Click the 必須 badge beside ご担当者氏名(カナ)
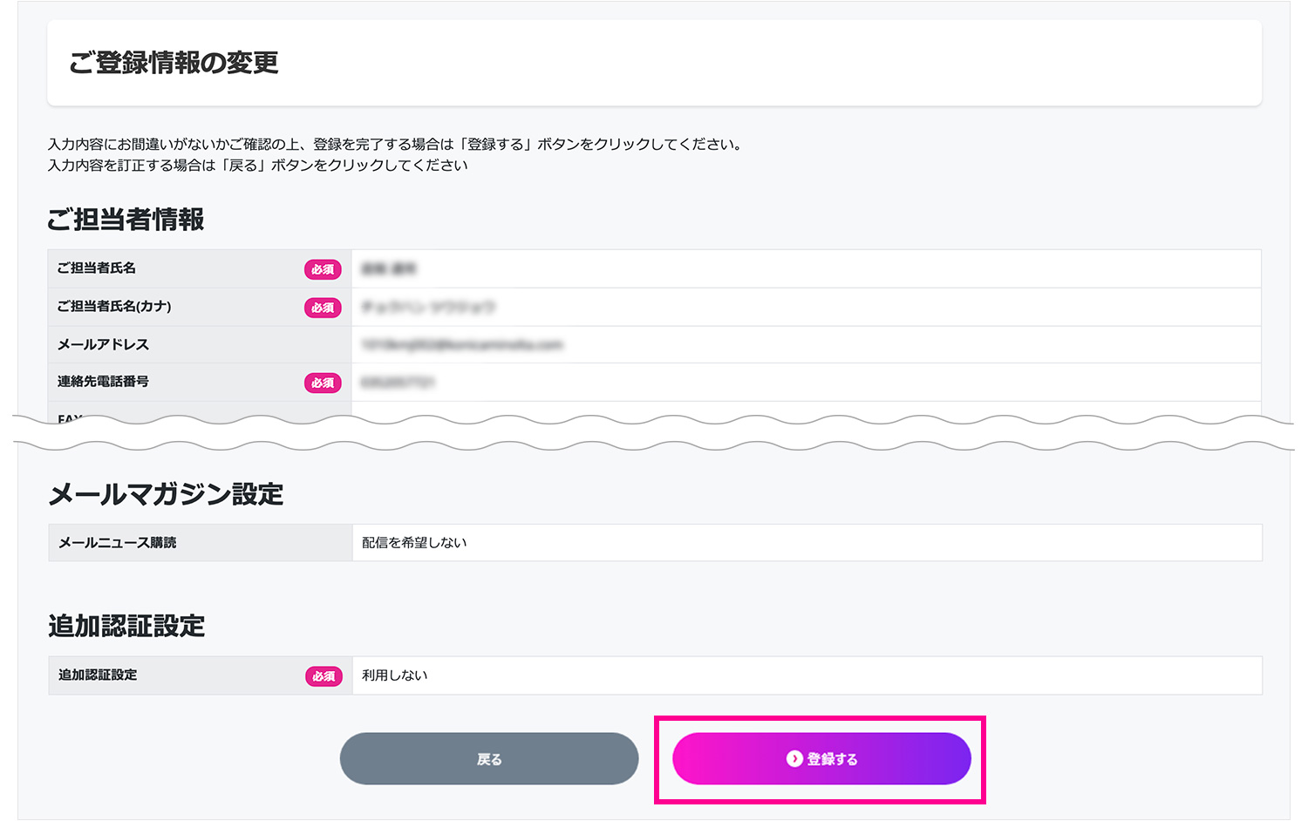Viewport: 1308px width, 821px height. [323, 308]
